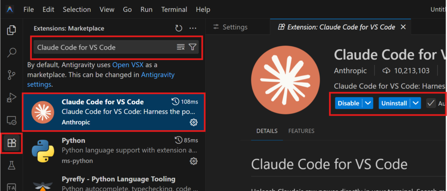This screenshot has width=447, height=191.
Task: Open the Selection menu
Action: click(77, 10)
